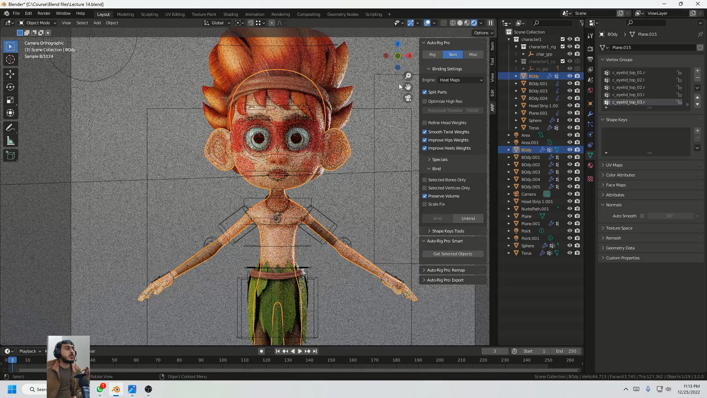Open WhatsApp from the taskbar

(100, 390)
